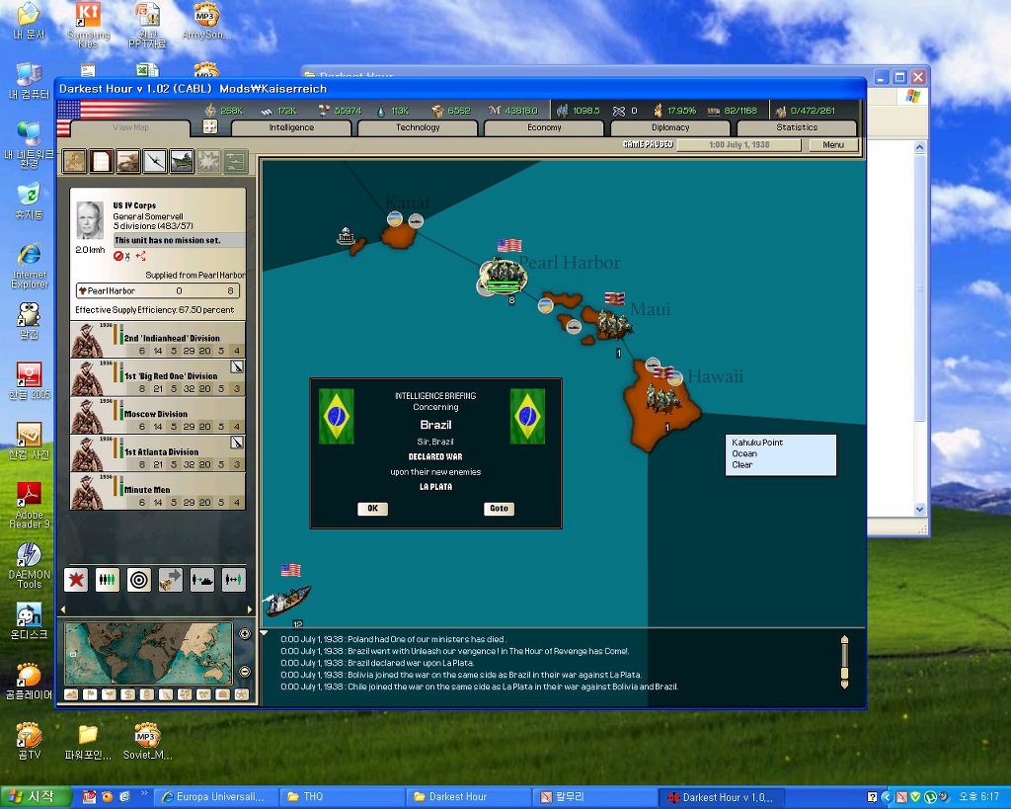Switch to Europa Universali... taskbar item
Viewport: 1011px width, 809px height.
point(218,797)
